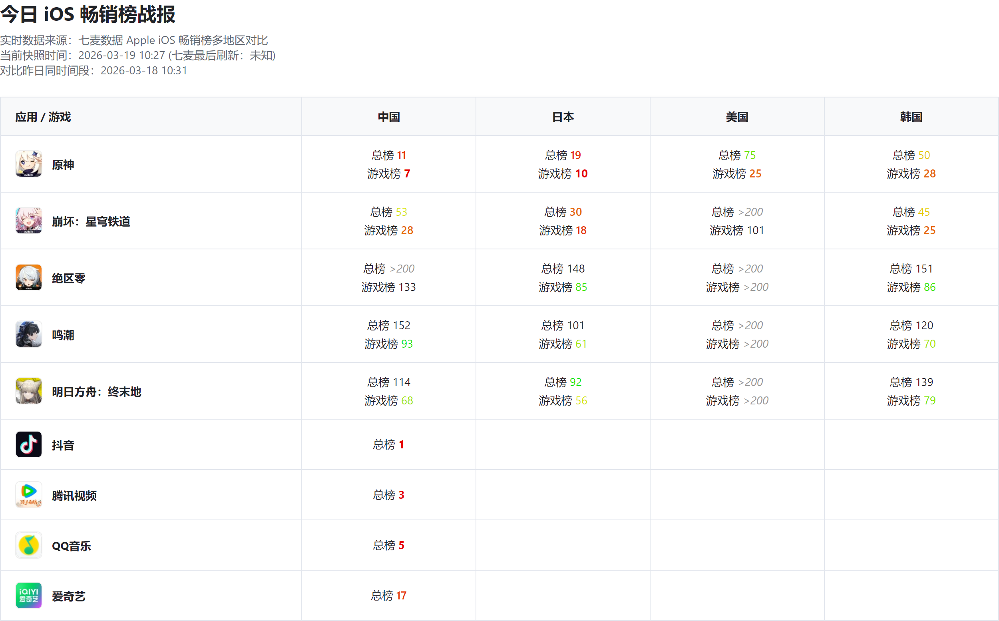Screen dimensions: 999x621
Task: Click the Wuthering Waves (鸣潮) app icon
Action: (x=29, y=334)
